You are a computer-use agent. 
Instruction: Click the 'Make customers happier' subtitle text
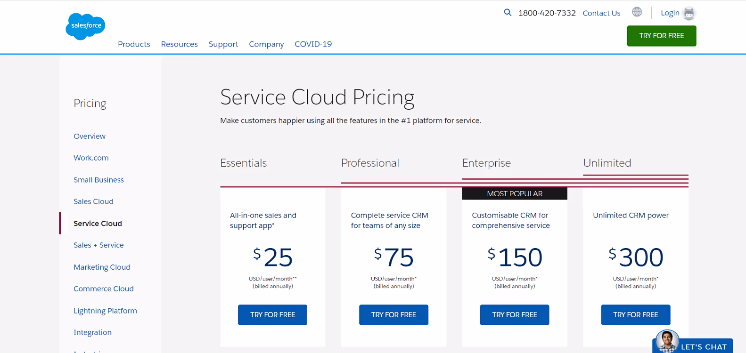[x=351, y=121]
